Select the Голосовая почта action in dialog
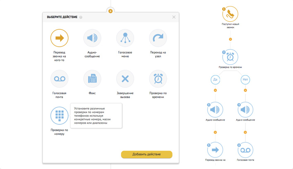The height and width of the screenshot is (169, 293). [x=59, y=79]
